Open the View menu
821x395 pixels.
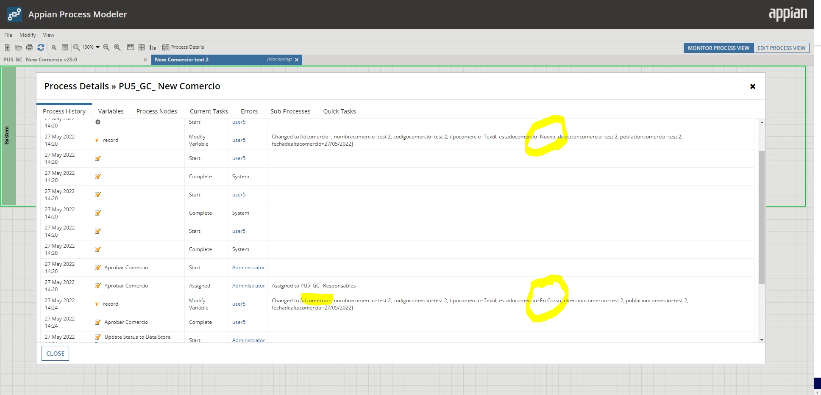pos(48,35)
